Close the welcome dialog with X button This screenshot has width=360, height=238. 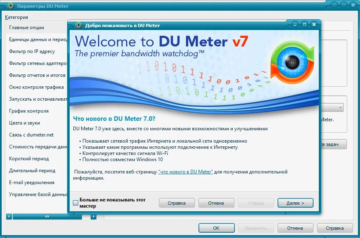(x=314, y=24)
